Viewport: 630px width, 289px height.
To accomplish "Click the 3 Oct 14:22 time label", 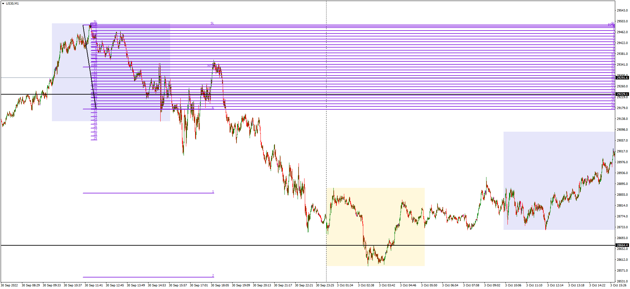I will pyautogui.click(x=597, y=285).
